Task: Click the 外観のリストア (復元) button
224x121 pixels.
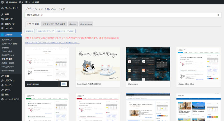Action: (65, 31)
